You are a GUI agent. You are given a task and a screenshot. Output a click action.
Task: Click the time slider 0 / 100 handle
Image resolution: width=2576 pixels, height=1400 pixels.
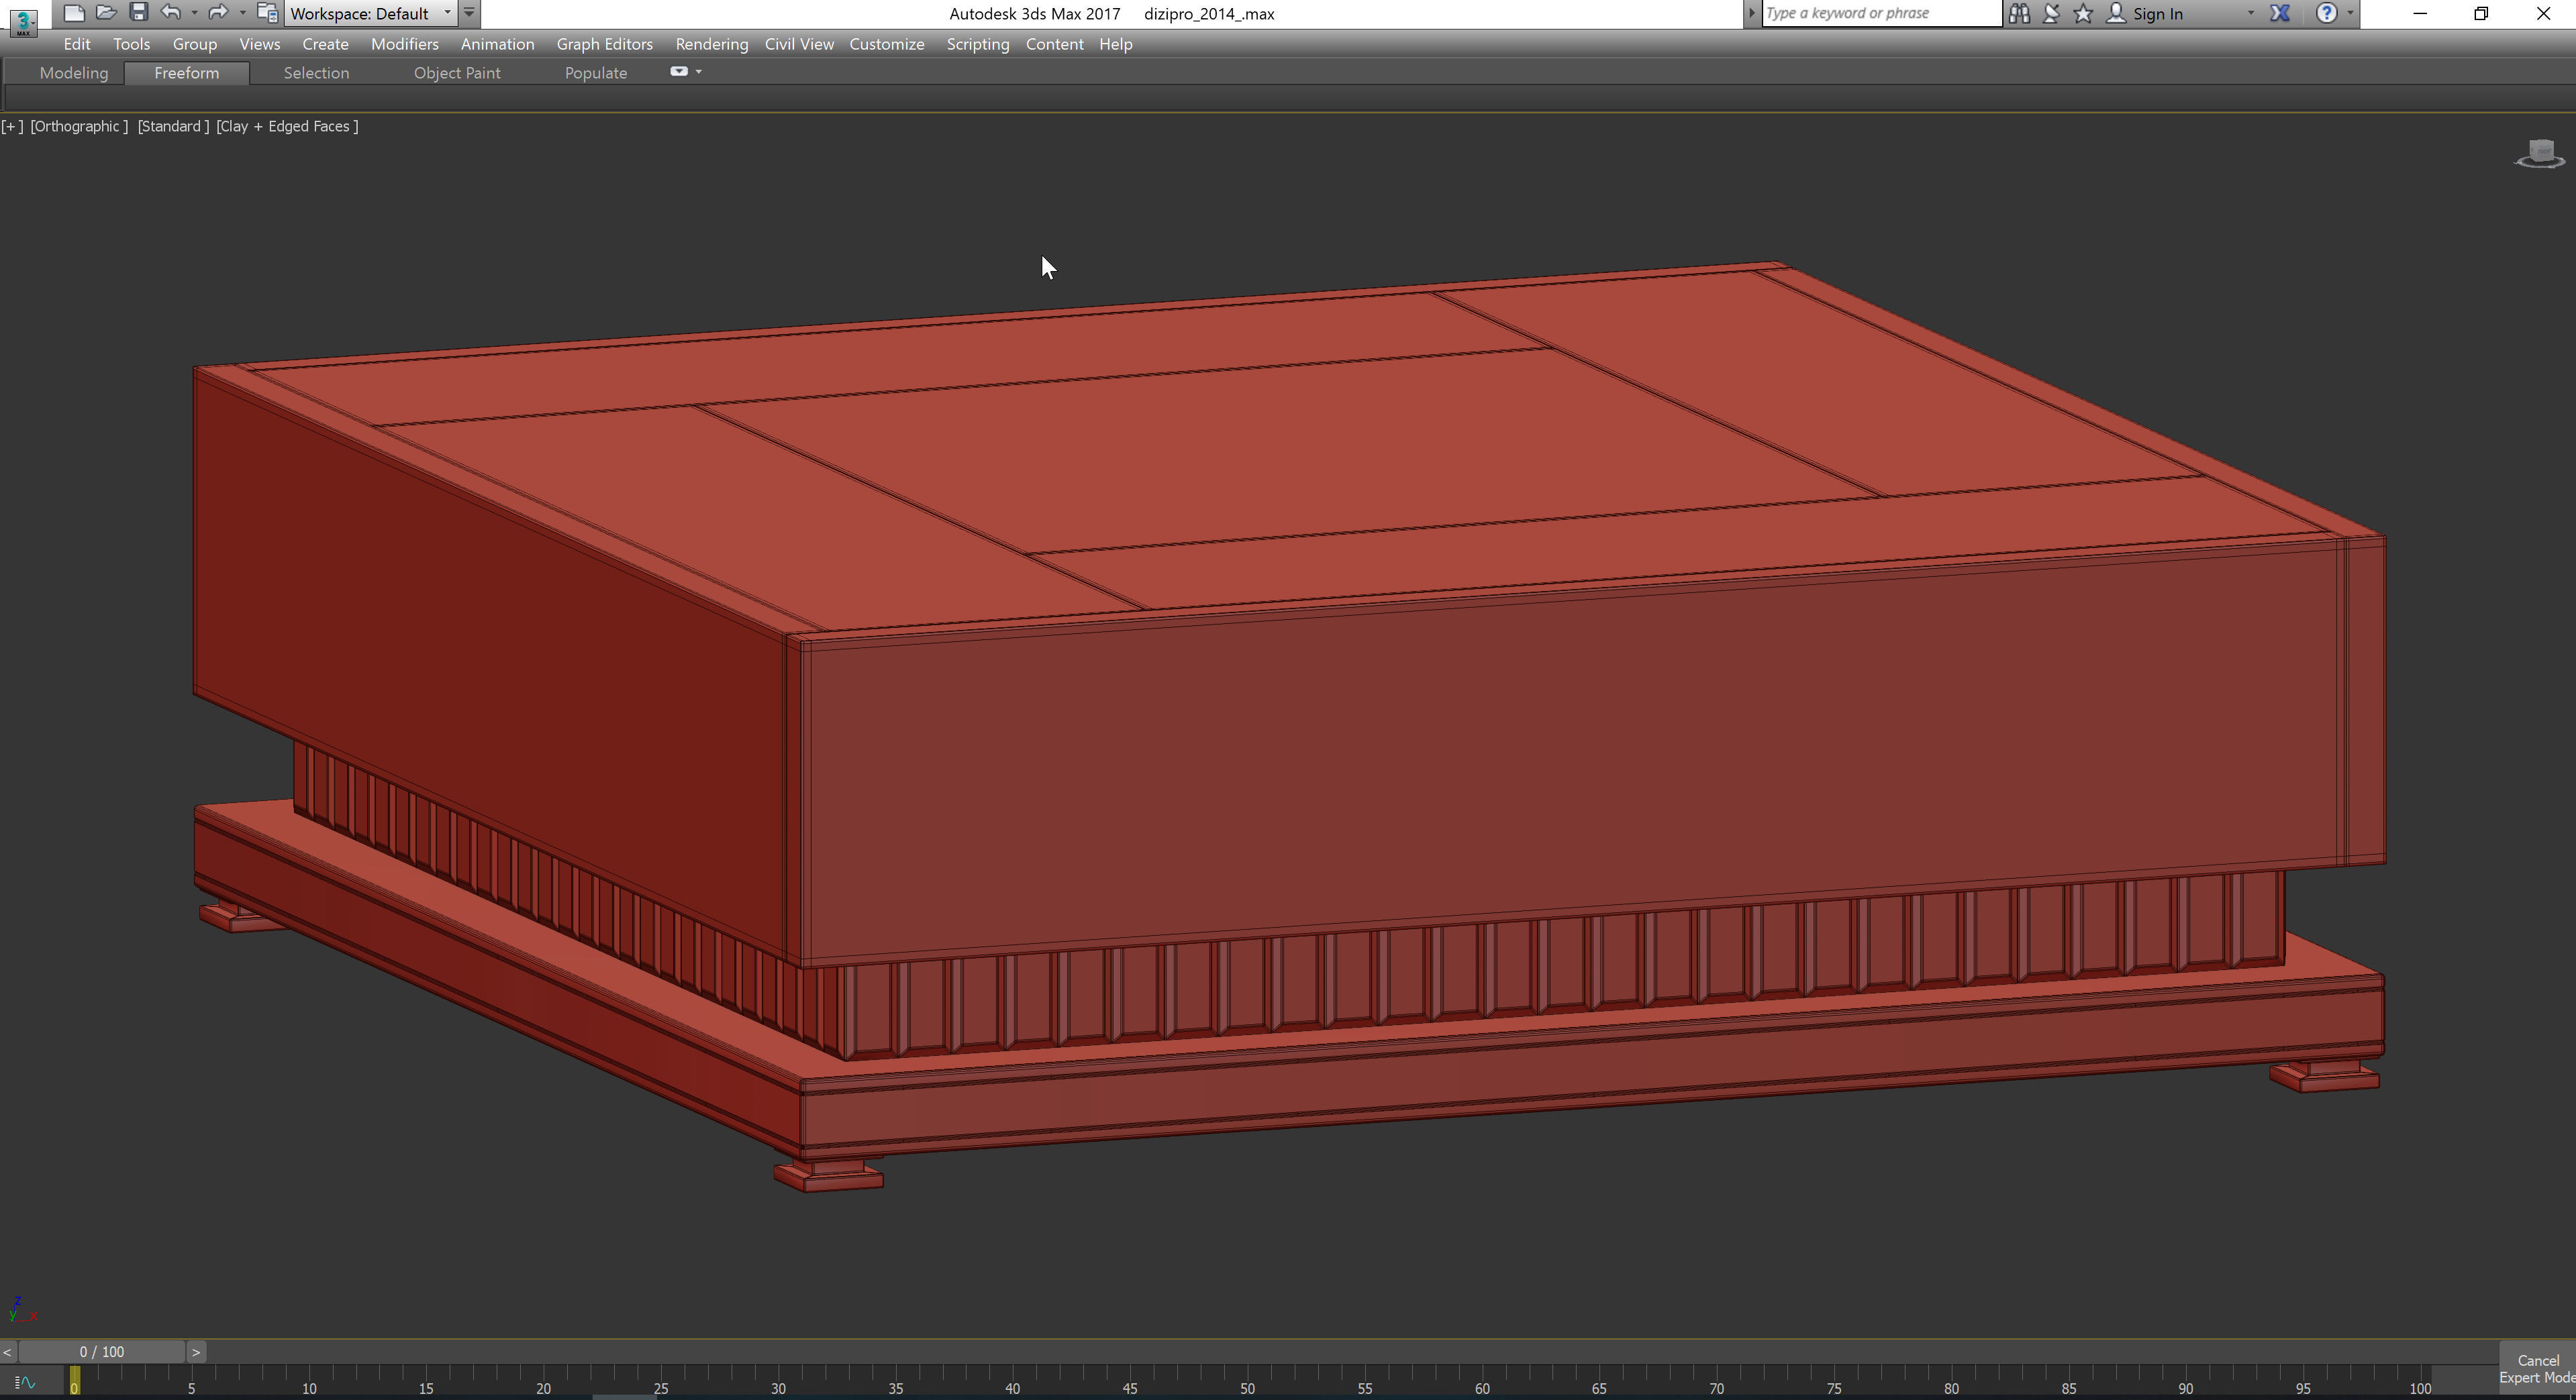point(102,1352)
